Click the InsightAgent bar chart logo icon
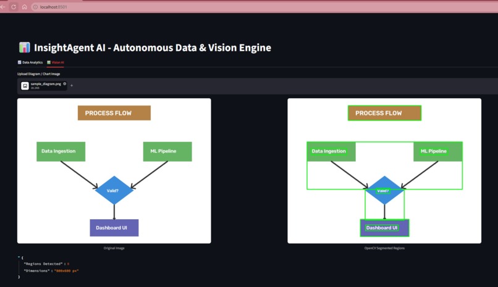Viewport: 498px width, 287px height. click(25, 48)
